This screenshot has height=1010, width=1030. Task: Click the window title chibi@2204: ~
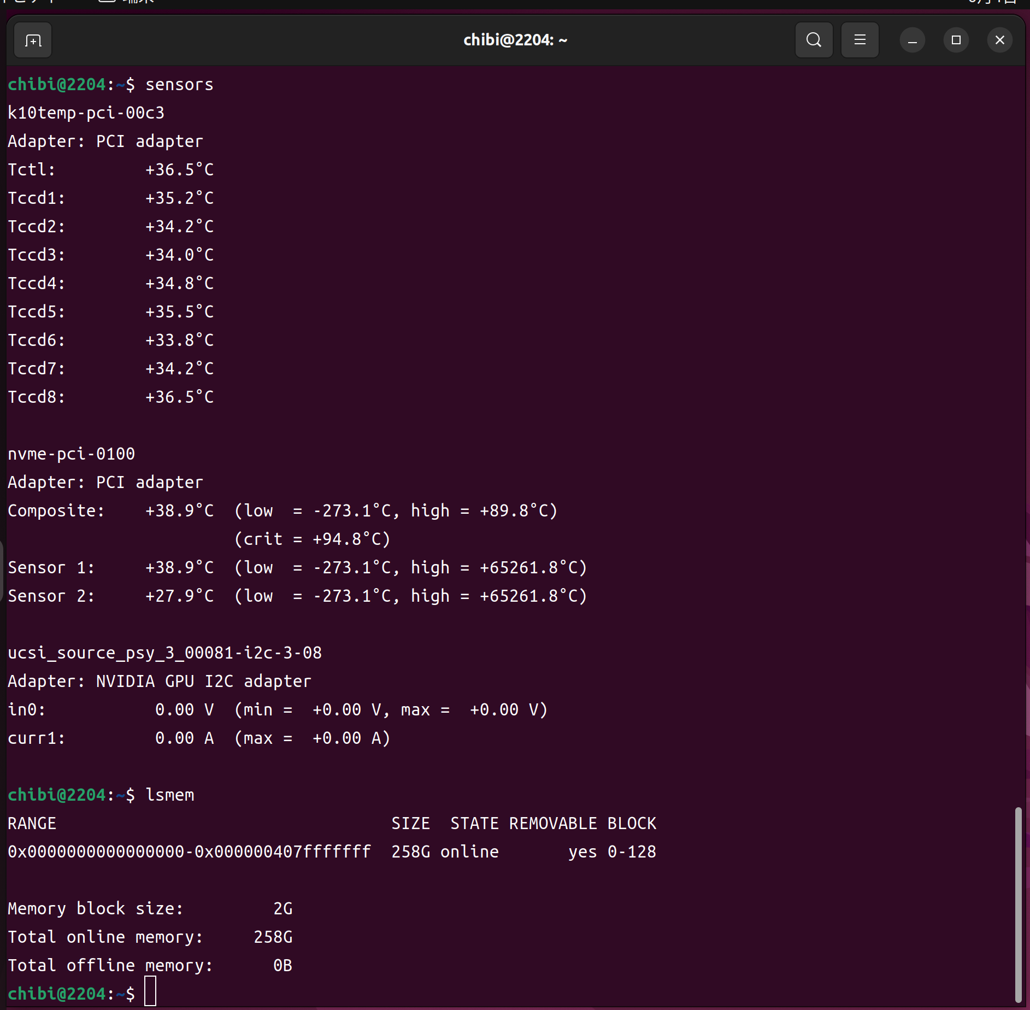coord(515,40)
